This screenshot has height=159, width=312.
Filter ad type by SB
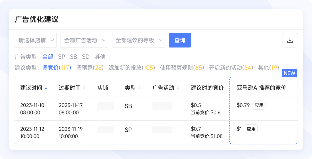73,57
